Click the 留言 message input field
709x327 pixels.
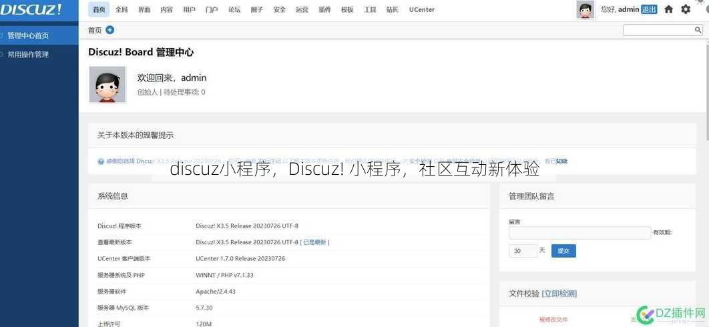(x=579, y=233)
